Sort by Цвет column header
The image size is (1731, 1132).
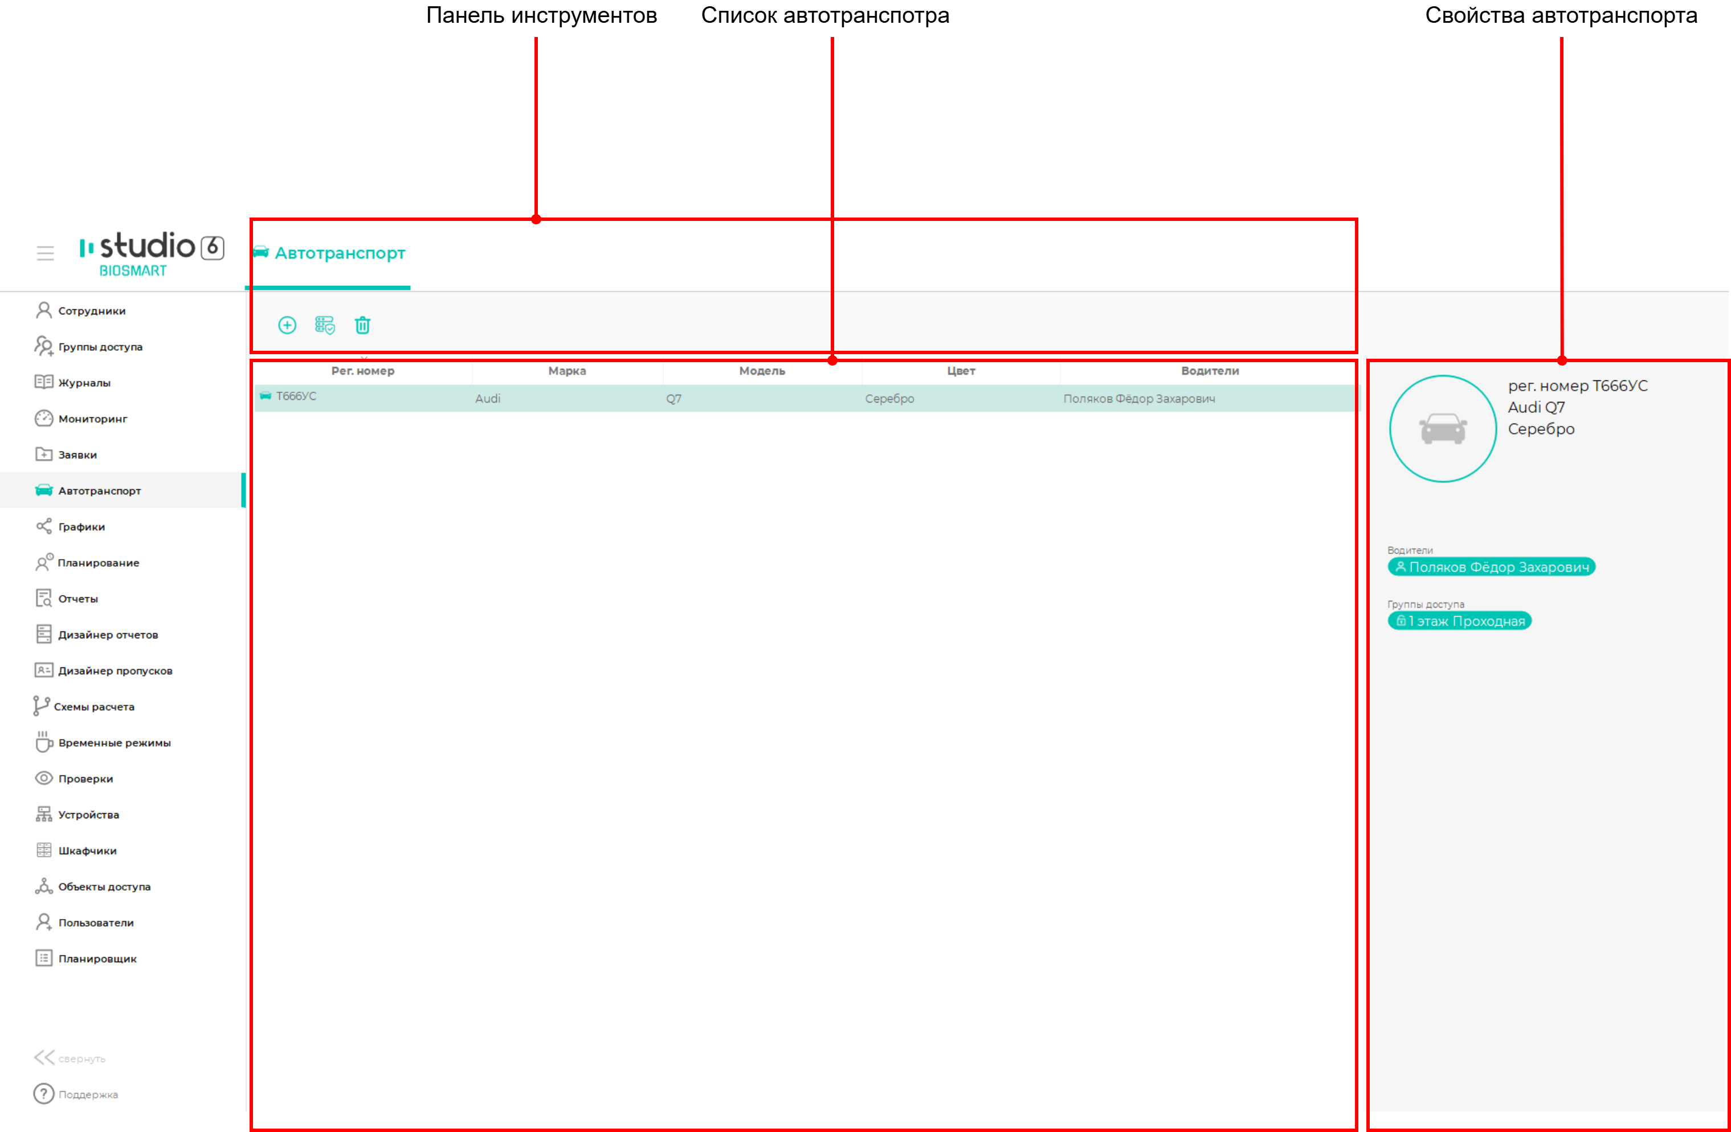click(961, 371)
